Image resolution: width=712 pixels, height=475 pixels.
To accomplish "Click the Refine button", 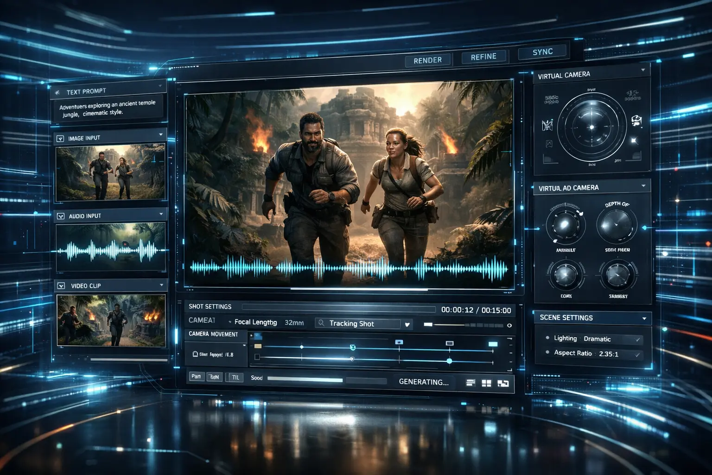I will pyautogui.click(x=483, y=57).
